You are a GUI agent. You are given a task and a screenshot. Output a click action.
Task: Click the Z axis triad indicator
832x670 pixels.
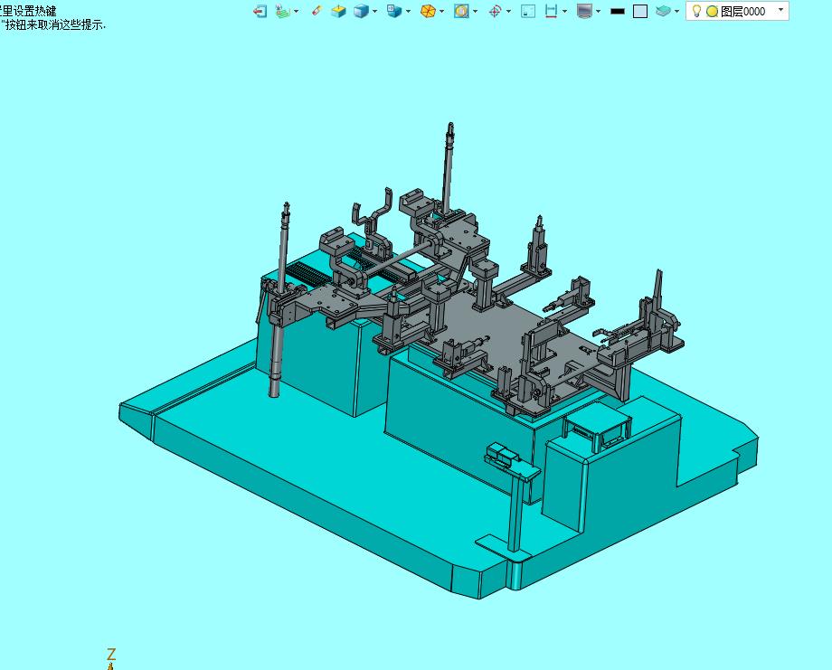[x=111, y=659]
